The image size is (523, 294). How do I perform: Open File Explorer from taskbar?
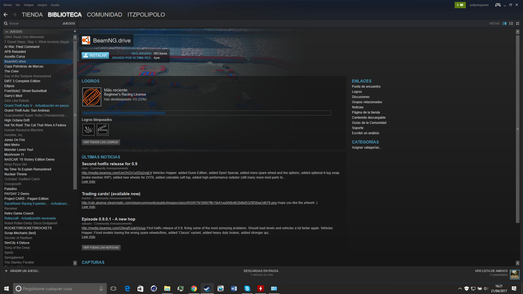(167, 289)
